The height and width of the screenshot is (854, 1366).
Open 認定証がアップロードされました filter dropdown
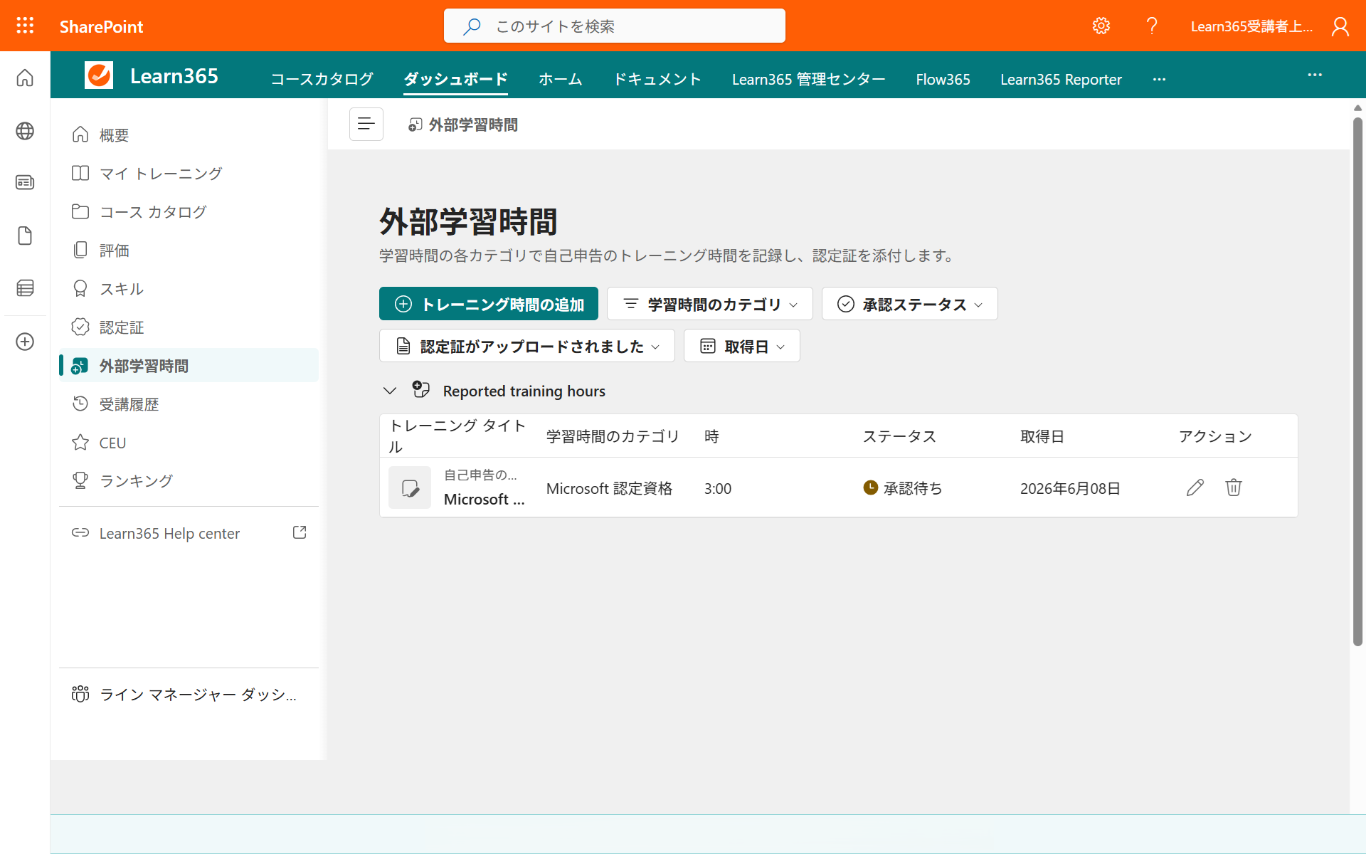527,346
